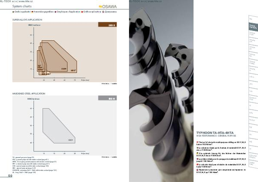Image resolution: width=258 pixels, height=182 pixels.
Task: Open the www.kbs.cz link on left page header
Action: (26, 1)
